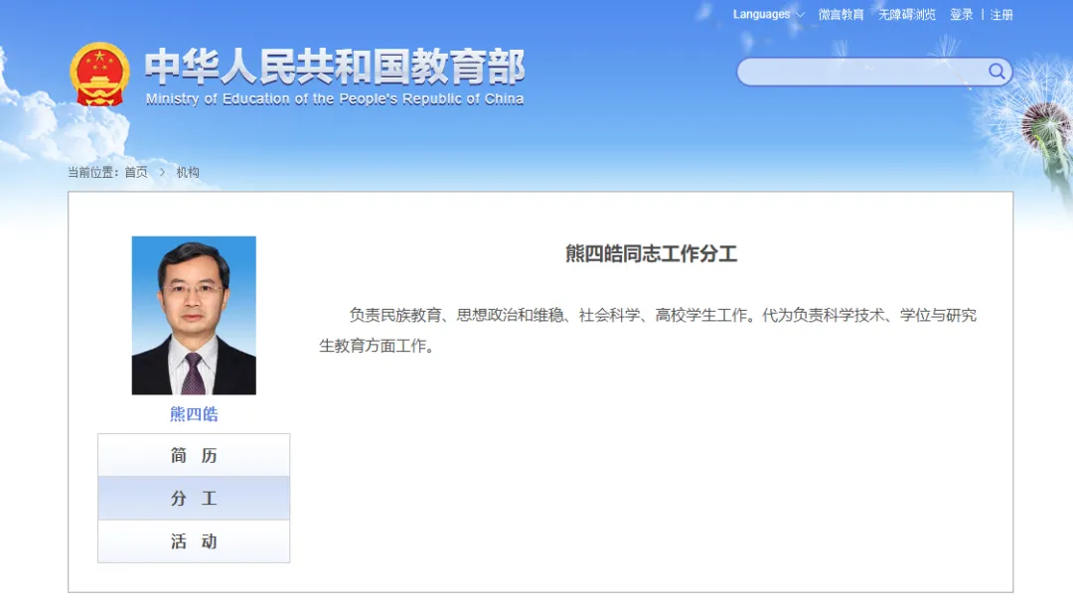Select the 活动 tab
This screenshot has width=1073, height=610.
pyautogui.click(x=194, y=540)
